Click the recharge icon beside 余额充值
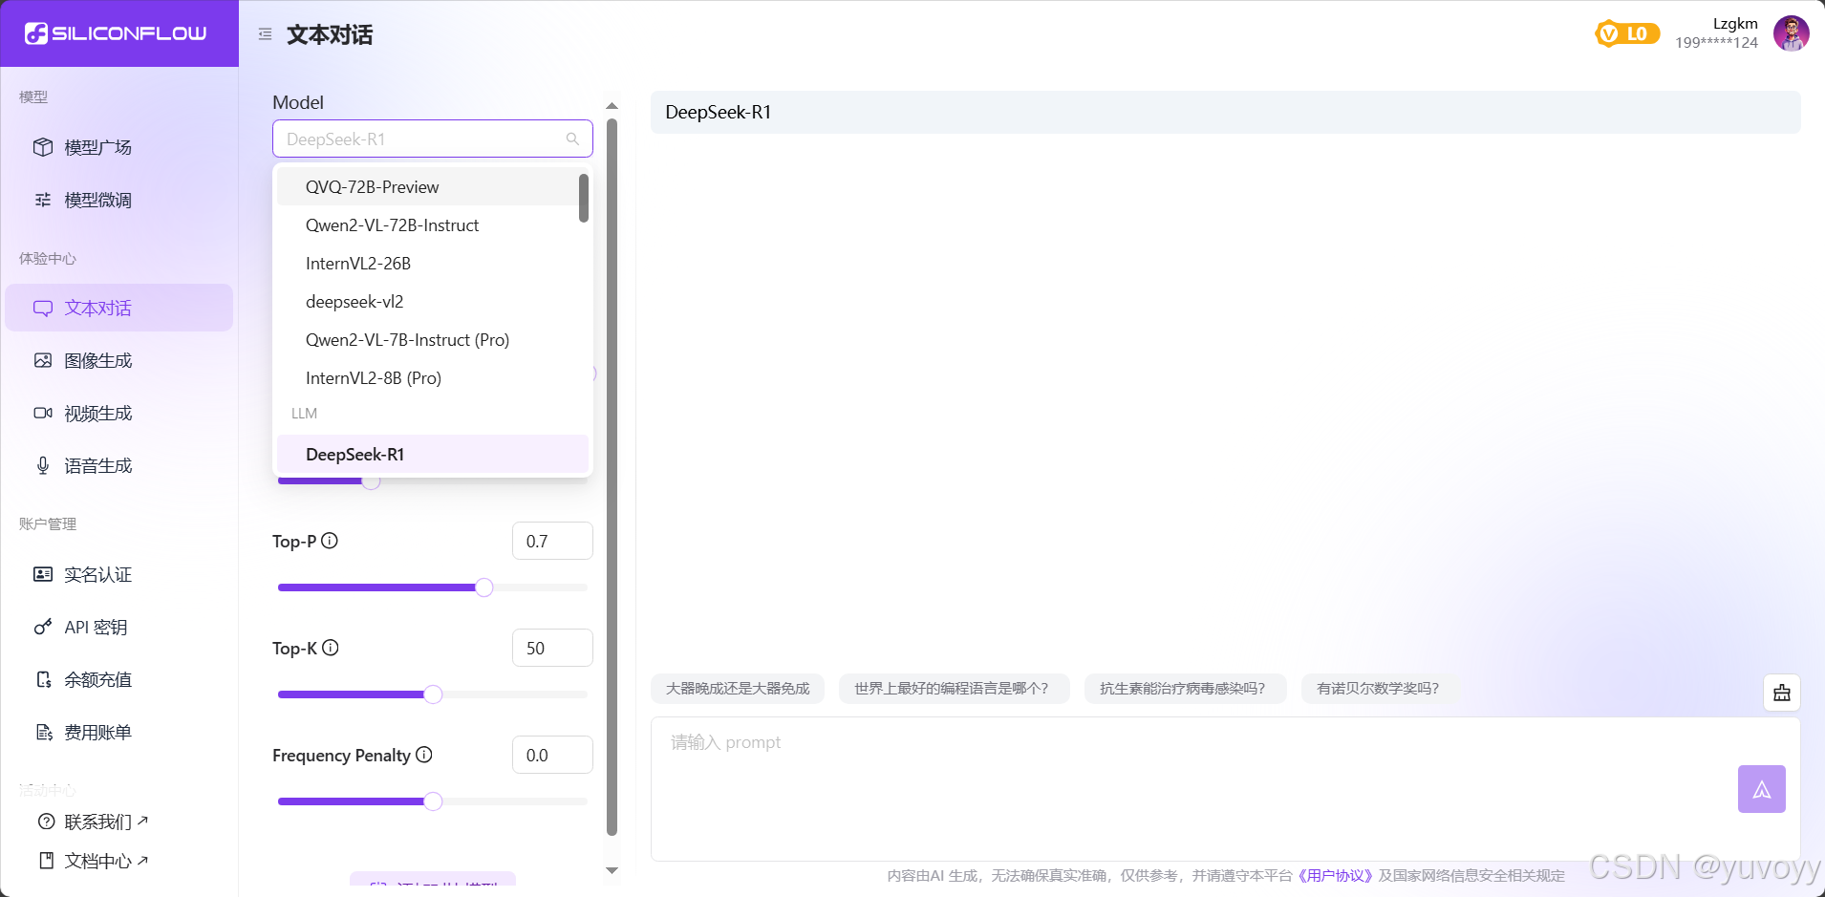This screenshot has height=897, width=1825. tap(43, 679)
